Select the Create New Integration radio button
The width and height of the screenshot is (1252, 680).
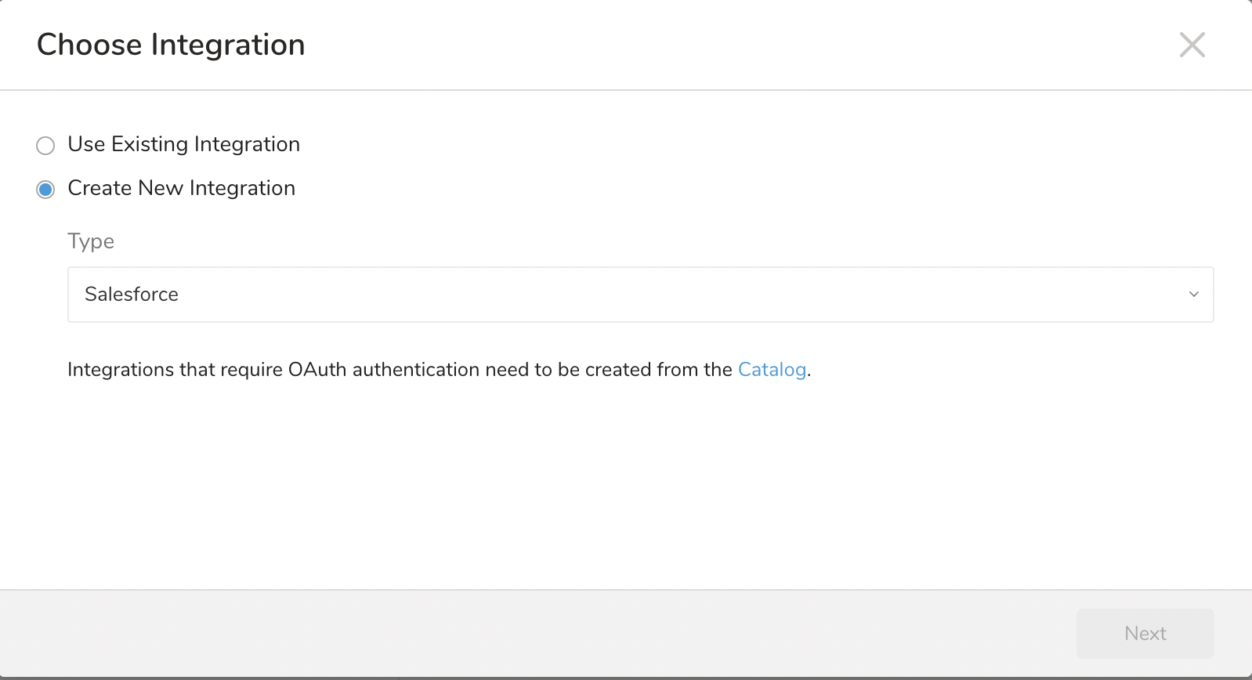click(45, 190)
